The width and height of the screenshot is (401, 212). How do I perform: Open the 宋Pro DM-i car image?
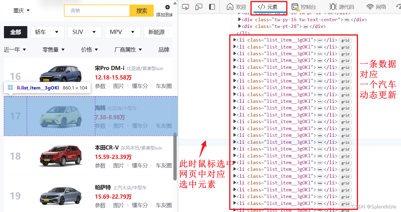(x=61, y=74)
